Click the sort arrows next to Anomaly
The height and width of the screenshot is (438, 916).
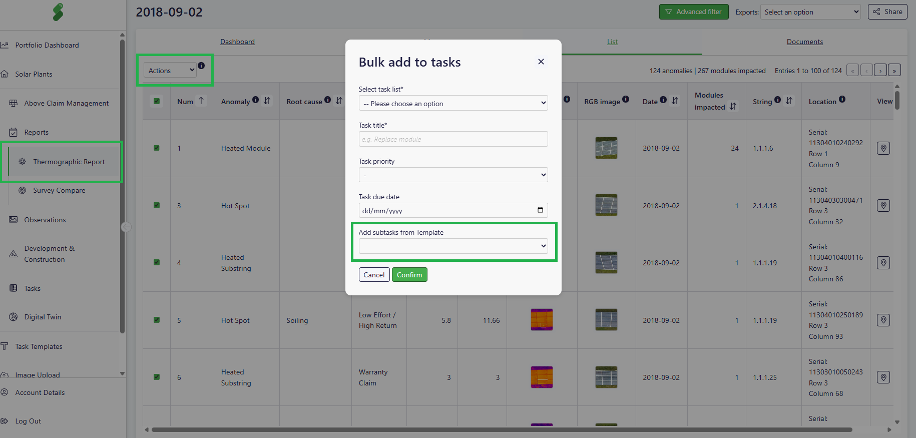[x=267, y=101]
